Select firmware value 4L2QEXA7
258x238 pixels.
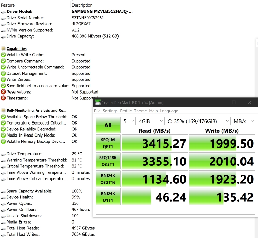81,24
